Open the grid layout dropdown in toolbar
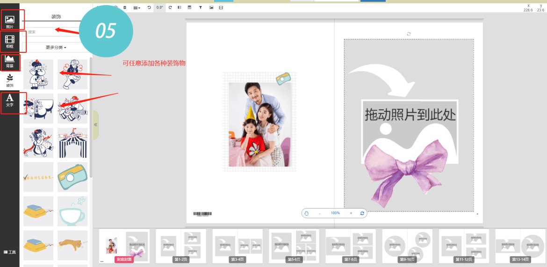547x267 pixels. (x=137, y=7)
